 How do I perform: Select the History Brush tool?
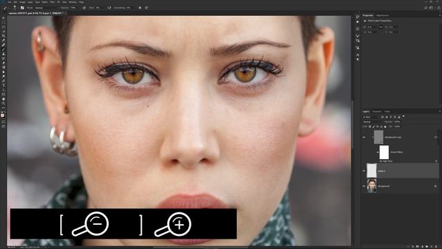coord(3,58)
